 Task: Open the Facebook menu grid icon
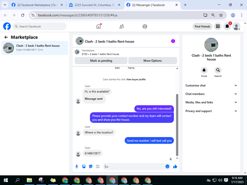click(x=218, y=26)
